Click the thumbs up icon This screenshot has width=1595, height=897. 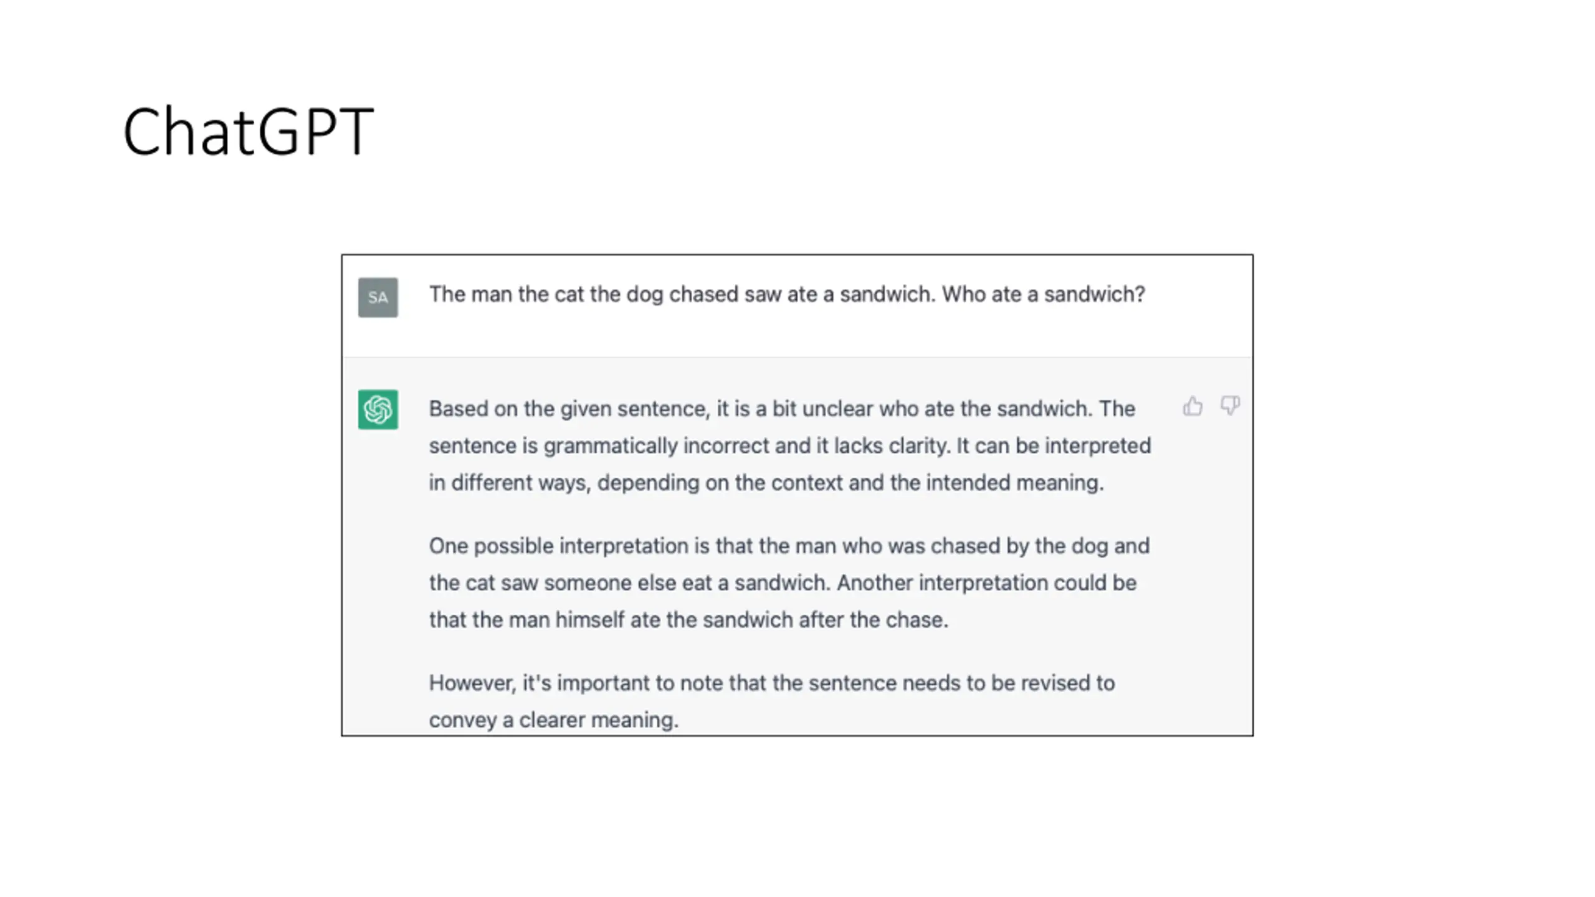1192,406
